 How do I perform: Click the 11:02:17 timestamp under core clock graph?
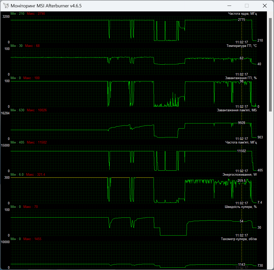pos(242,42)
